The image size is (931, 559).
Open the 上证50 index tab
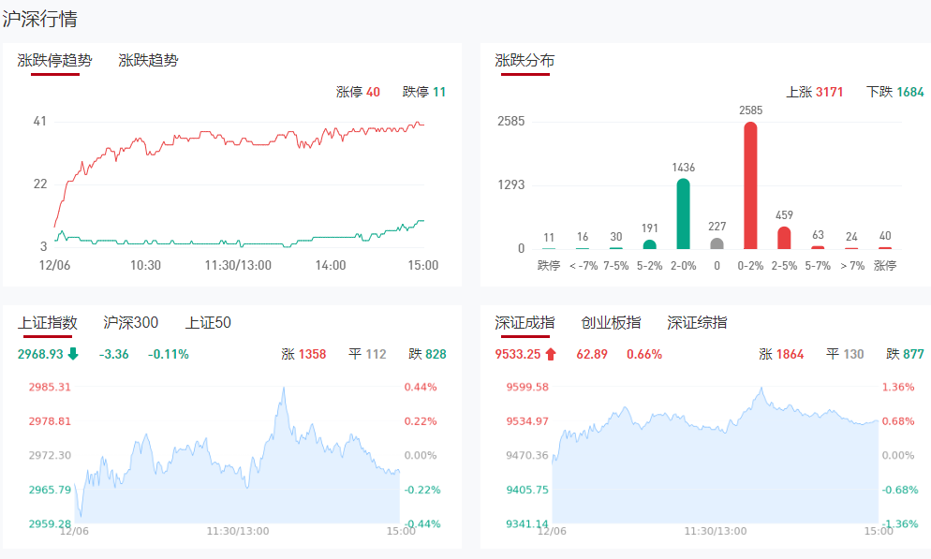tap(208, 323)
